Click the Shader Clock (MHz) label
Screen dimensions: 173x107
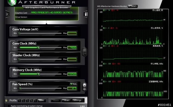point(26,55)
